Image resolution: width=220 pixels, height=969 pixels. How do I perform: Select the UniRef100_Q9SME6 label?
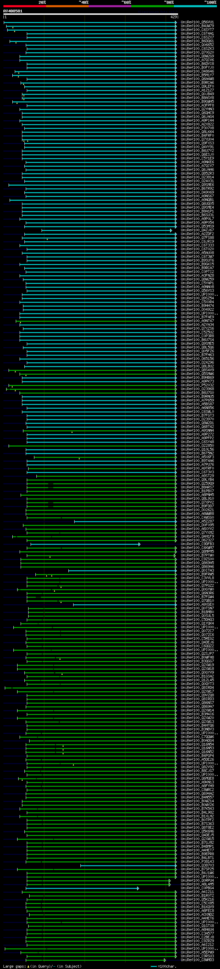pos(197,185)
